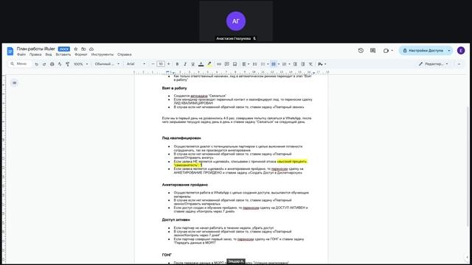The width and height of the screenshot is (472, 265).
Task: Insert an image from toolbar
Action: tap(235, 64)
